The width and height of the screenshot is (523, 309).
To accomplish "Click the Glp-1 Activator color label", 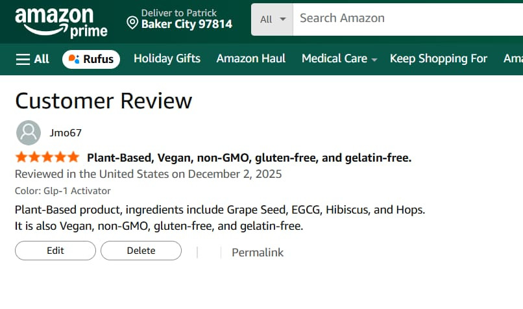I will click(63, 191).
